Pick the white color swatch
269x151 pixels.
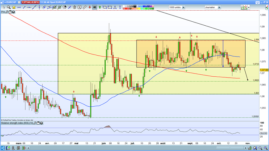(124, 6)
